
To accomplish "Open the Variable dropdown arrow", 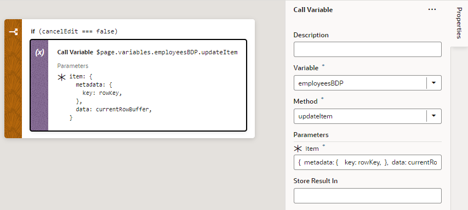I will pos(434,83).
